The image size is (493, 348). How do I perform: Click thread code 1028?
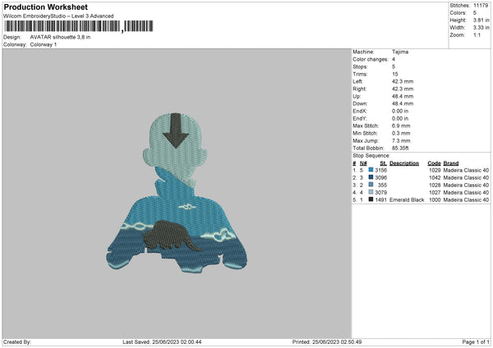435,185
